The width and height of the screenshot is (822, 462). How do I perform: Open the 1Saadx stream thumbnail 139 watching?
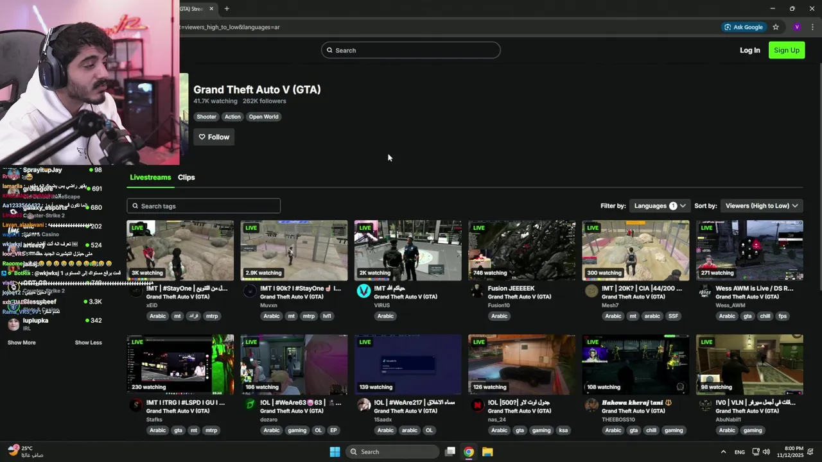pyautogui.click(x=408, y=364)
